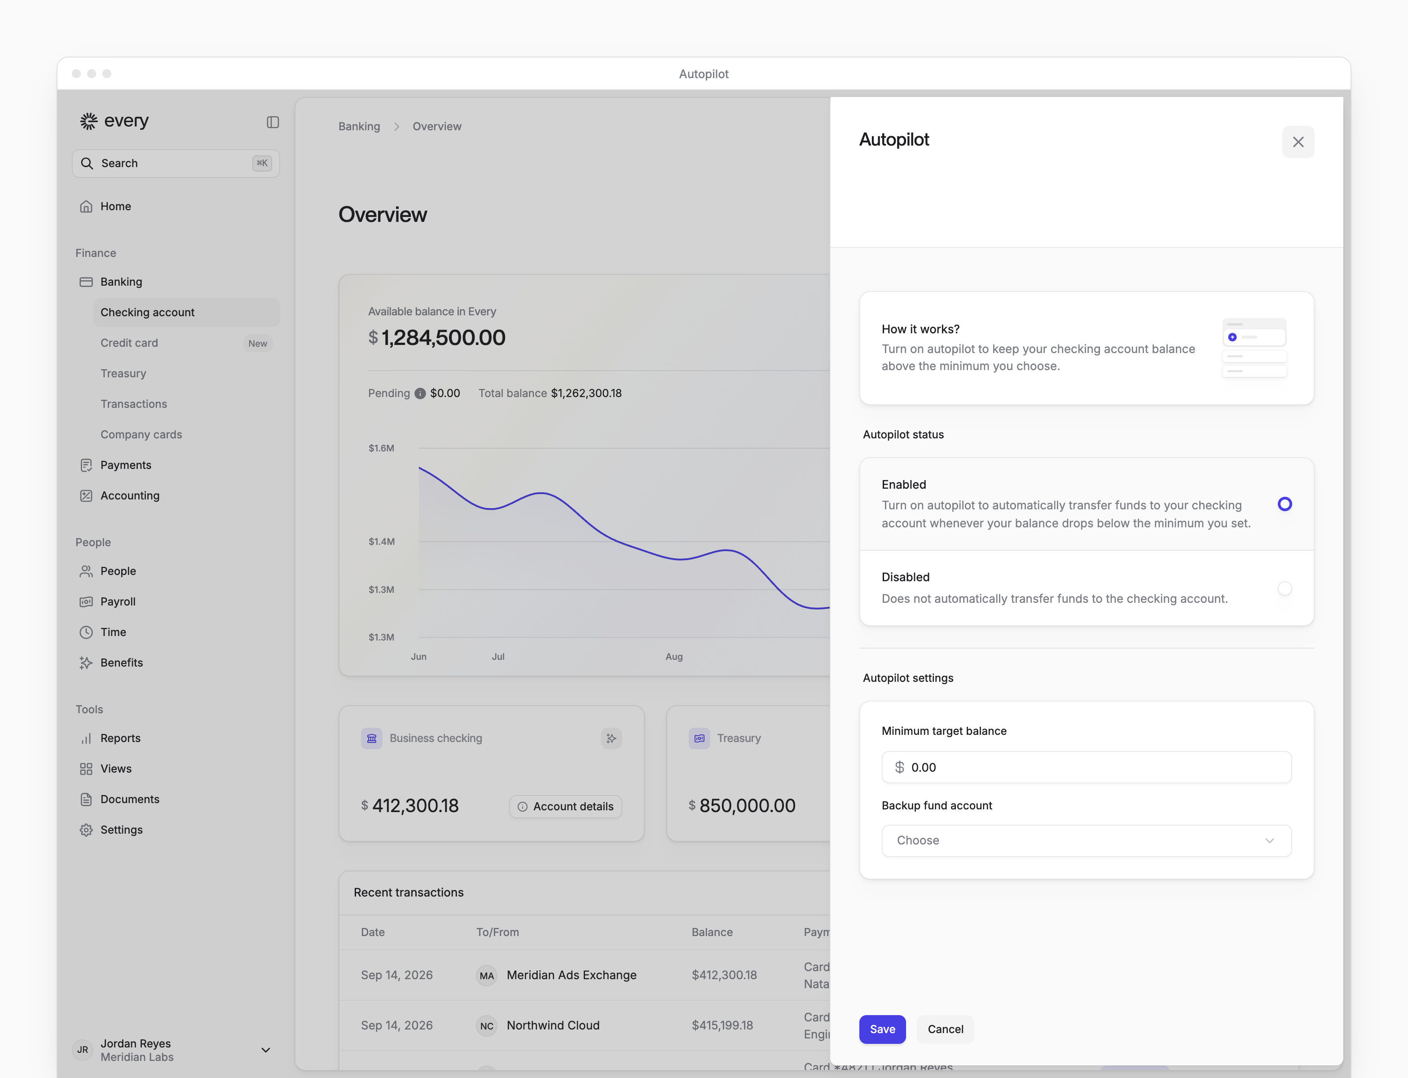Click the Account details button
Viewport: 1408px width, 1078px height.
click(565, 807)
